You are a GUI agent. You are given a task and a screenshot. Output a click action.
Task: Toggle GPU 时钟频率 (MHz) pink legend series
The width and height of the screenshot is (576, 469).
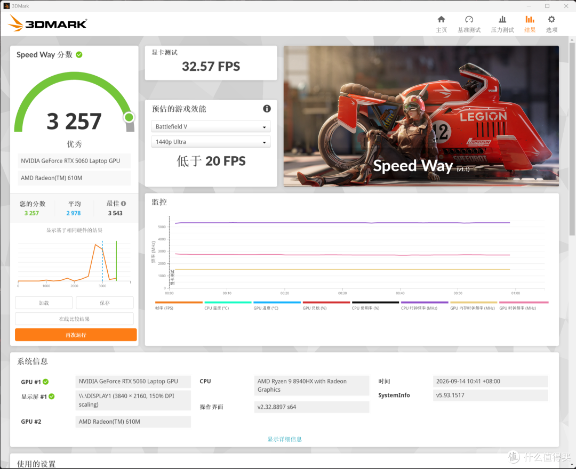click(x=524, y=305)
